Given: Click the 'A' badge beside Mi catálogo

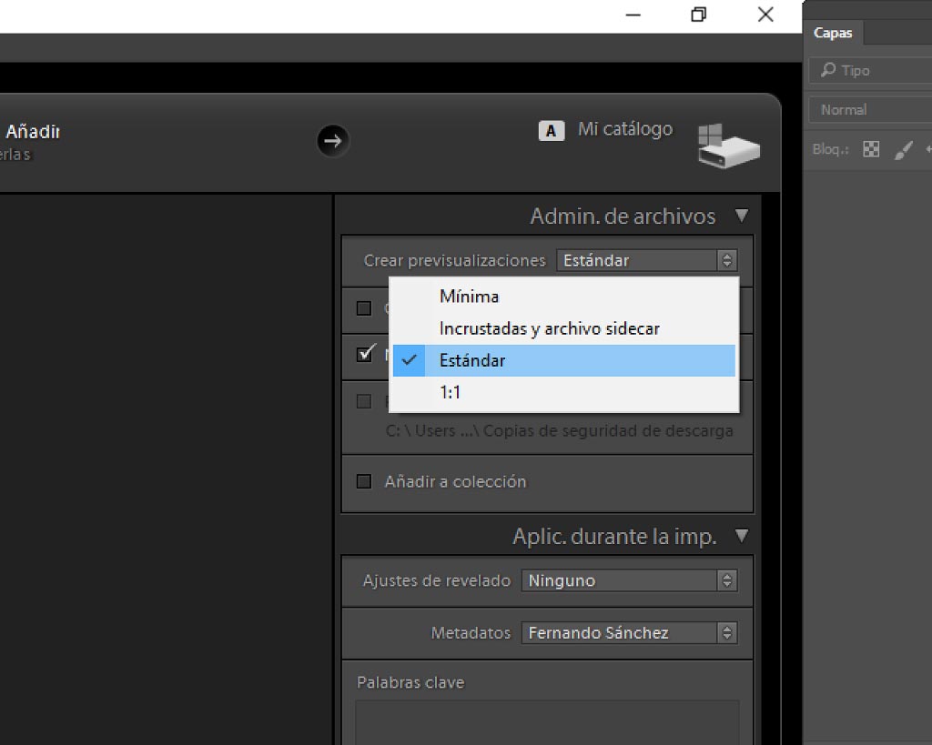Looking at the screenshot, I should pyautogui.click(x=551, y=131).
